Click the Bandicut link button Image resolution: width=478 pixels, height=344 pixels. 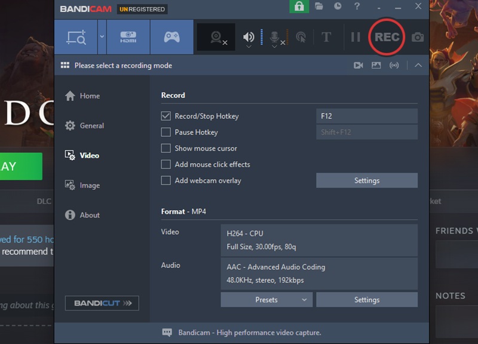click(102, 303)
